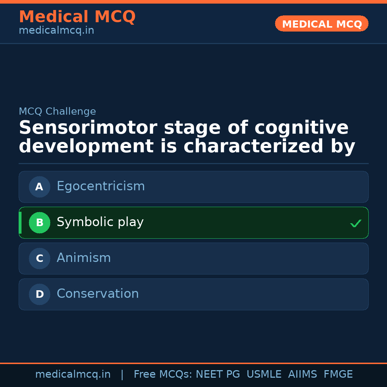
Task: Click the USMLE footer label
Action: [264, 374]
